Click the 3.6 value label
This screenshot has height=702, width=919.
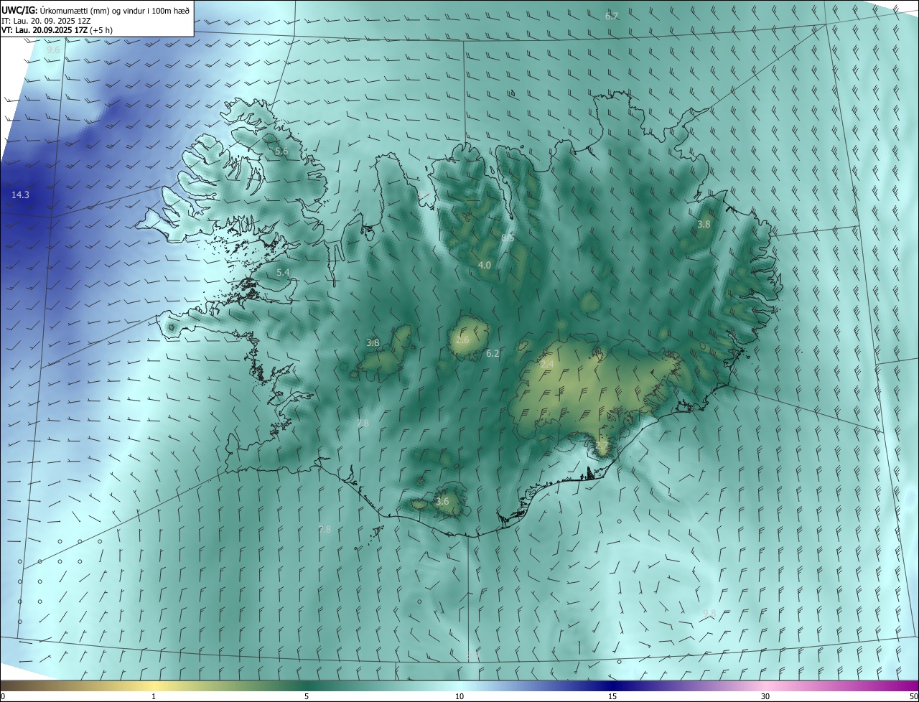click(442, 502)
